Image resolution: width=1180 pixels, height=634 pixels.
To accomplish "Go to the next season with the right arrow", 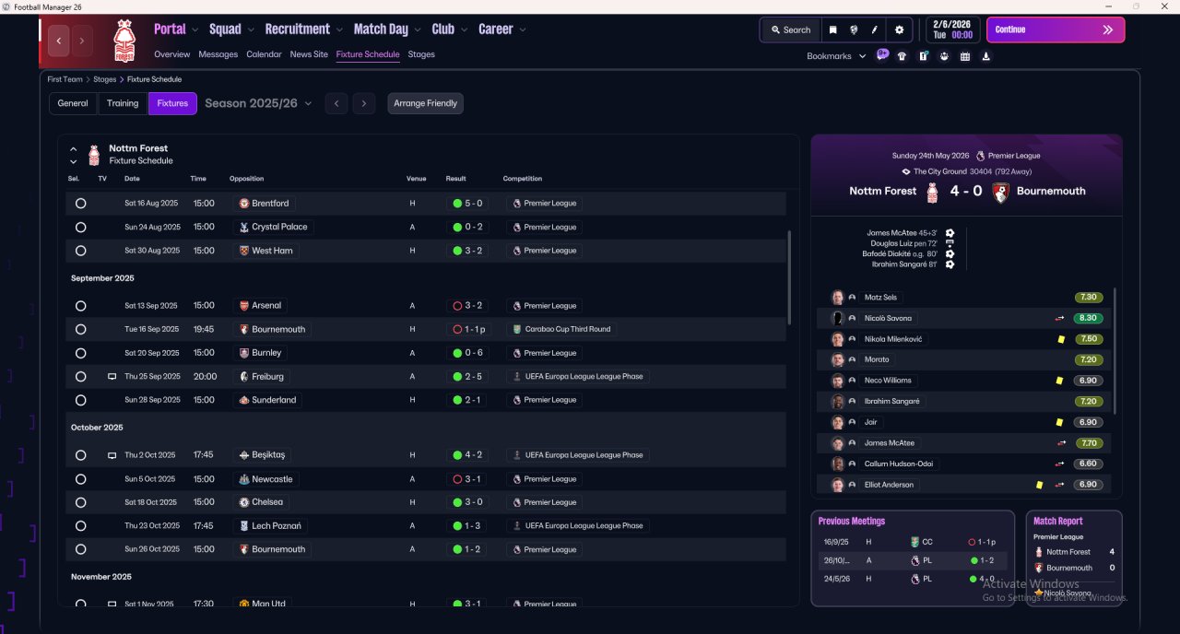I will (x=364, y=103).
